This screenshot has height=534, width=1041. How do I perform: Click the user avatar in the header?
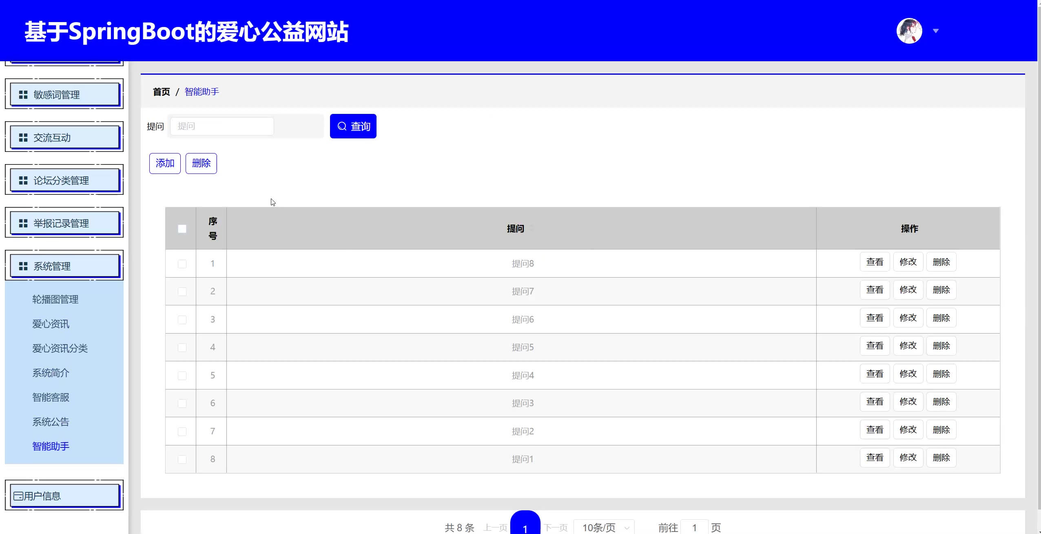coord(909,31)
